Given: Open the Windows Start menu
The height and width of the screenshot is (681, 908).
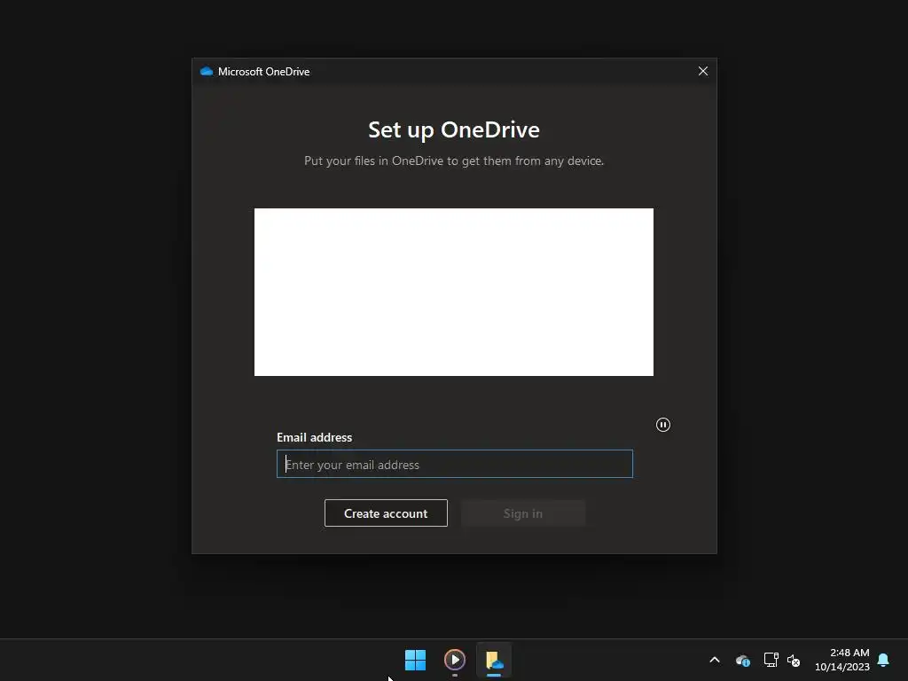Looking at the screenshot, I should click(x=415, y=660).
